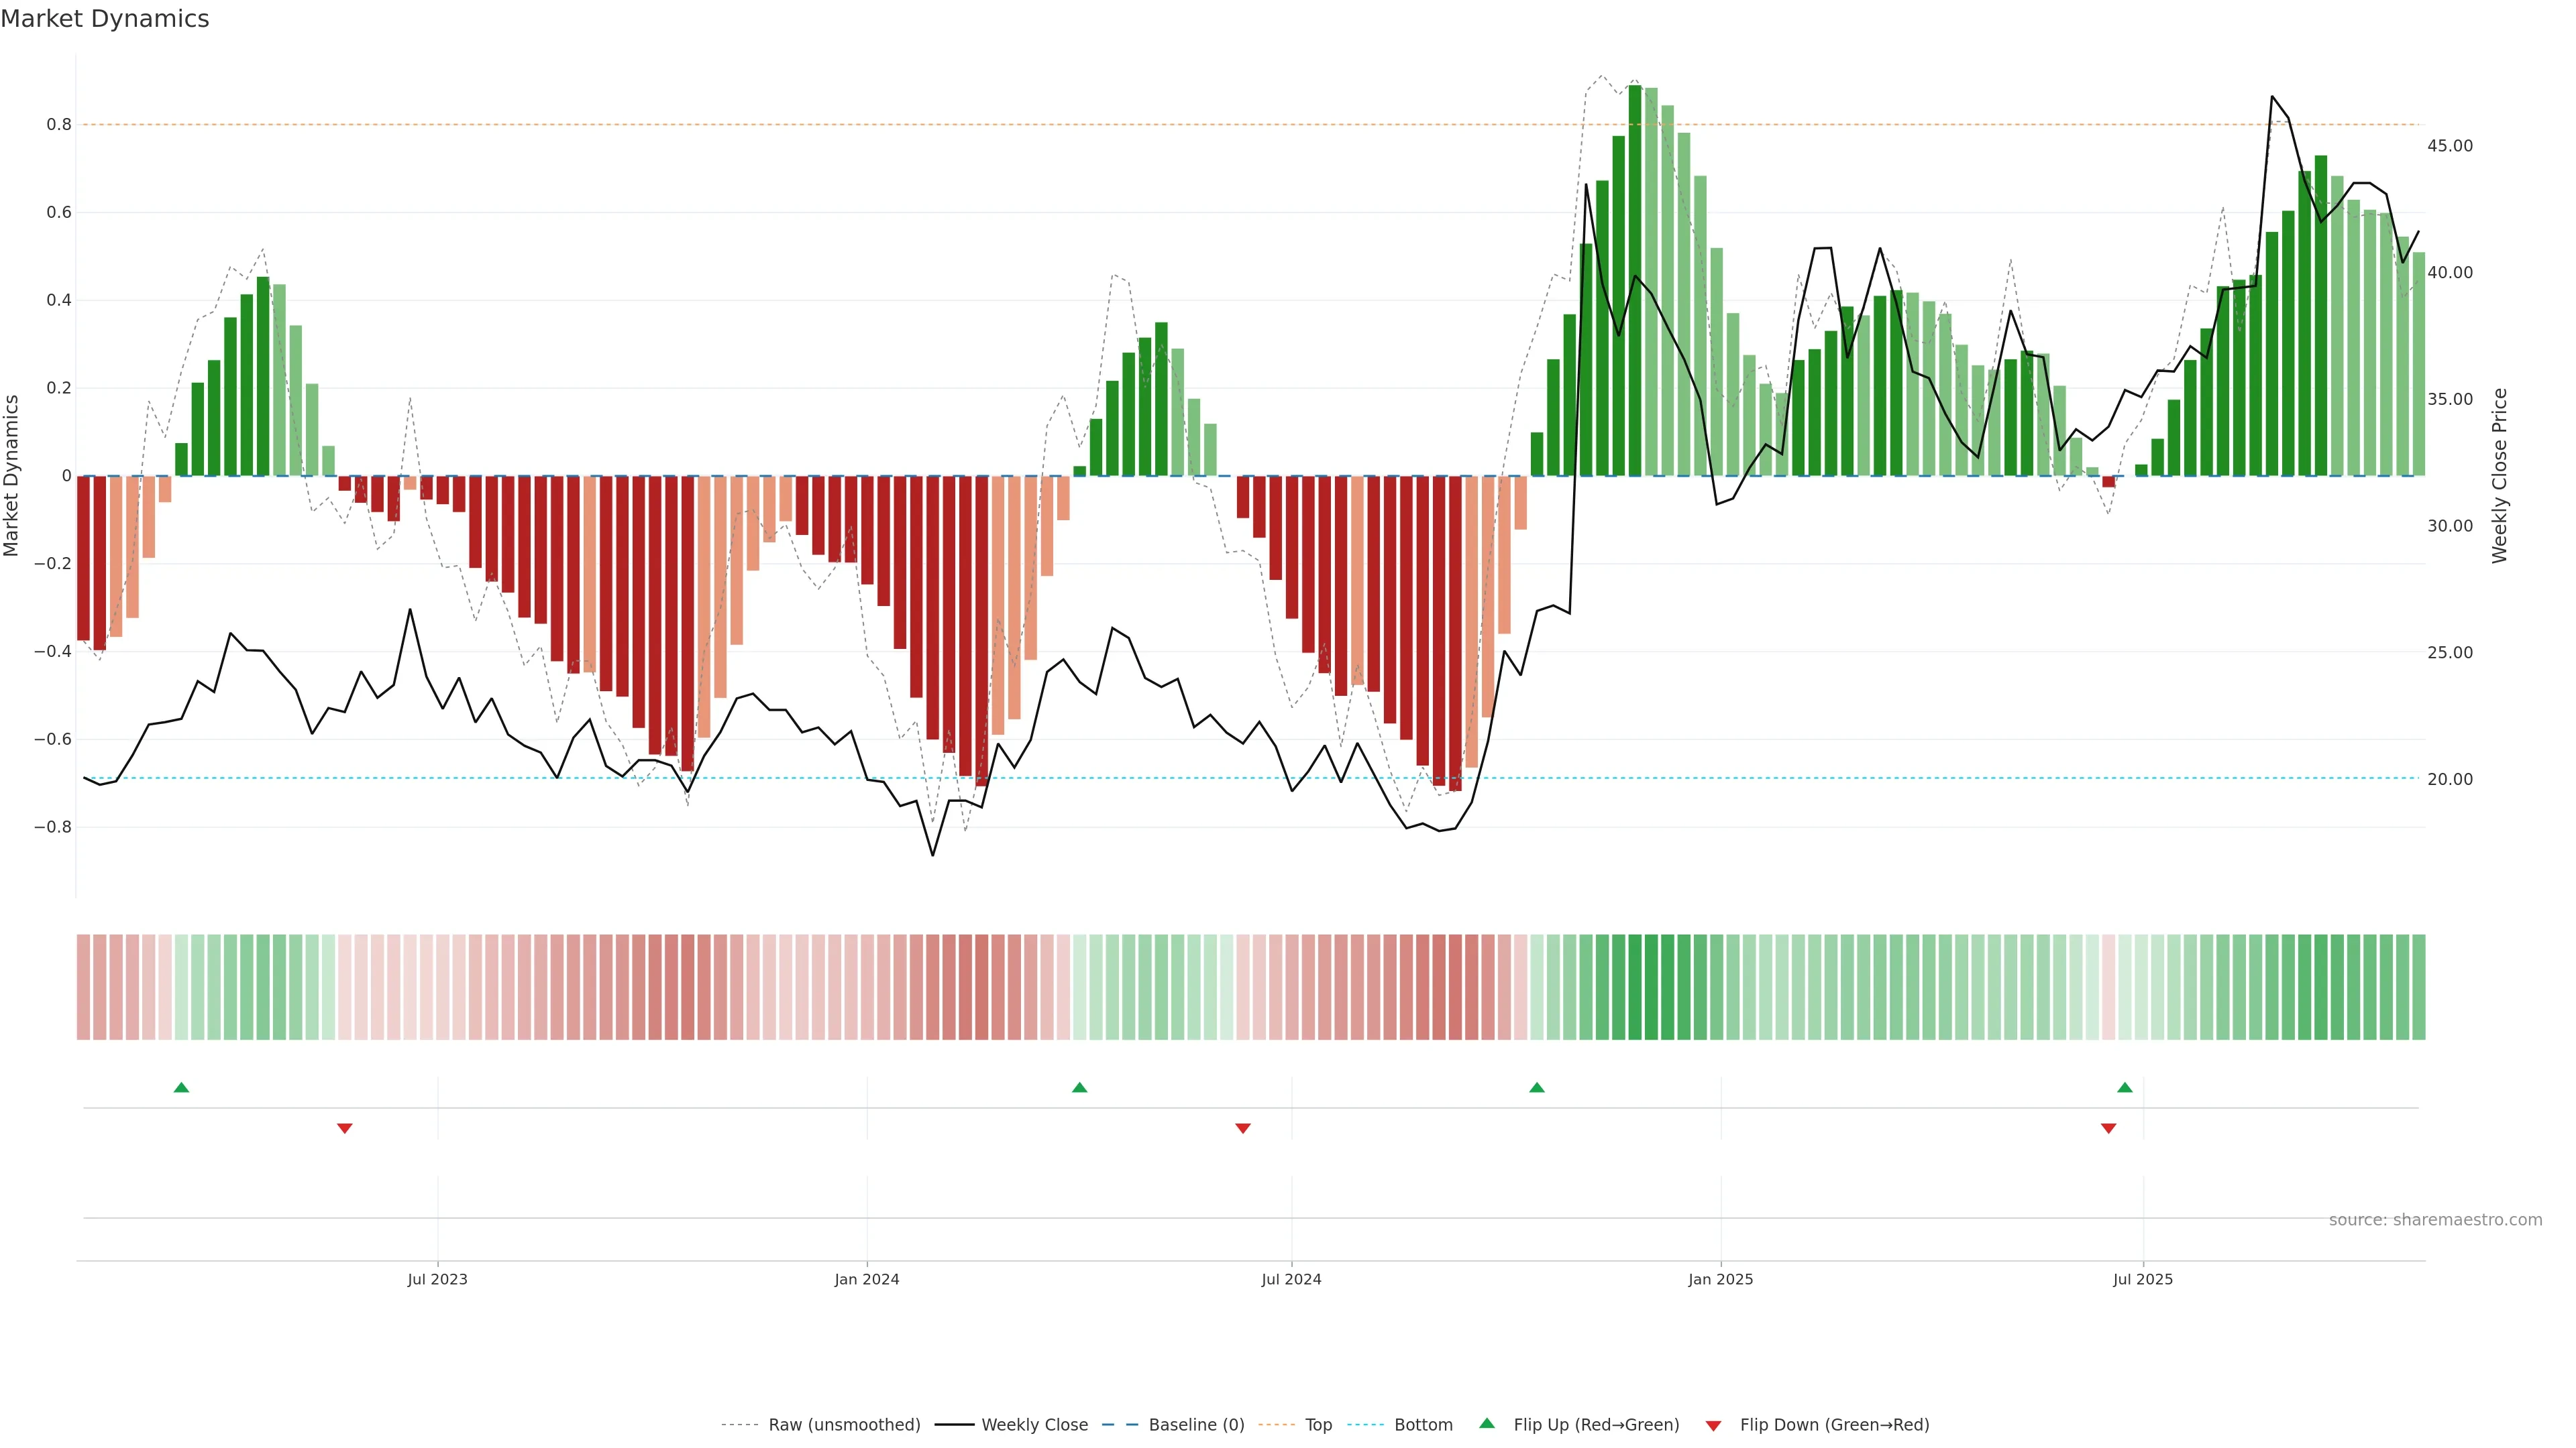Click the first red flip-down marker
Screen dimensions: 2576x1448
pyautogui.click(x=345, y=1128)
